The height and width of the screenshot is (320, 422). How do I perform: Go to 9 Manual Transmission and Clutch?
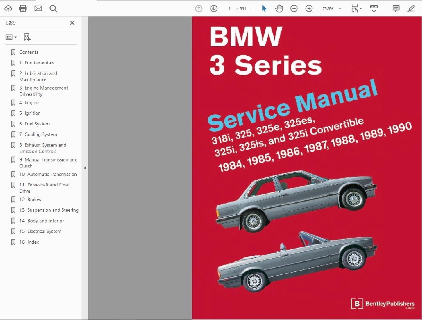(48, 163)
